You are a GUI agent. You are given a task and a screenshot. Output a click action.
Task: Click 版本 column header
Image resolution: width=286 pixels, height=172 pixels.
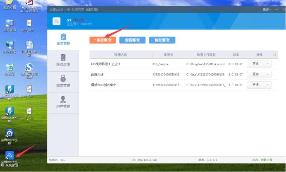tap(236, 55)
